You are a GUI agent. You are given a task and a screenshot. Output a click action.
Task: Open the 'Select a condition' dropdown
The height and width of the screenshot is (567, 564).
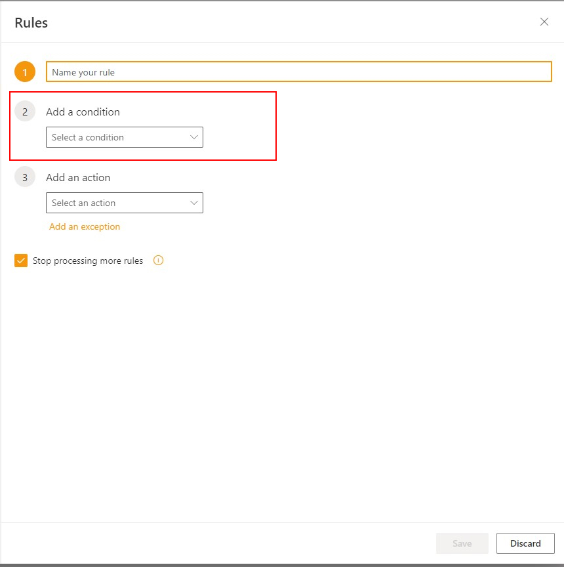pyautogui.click(x=124, y=137)
